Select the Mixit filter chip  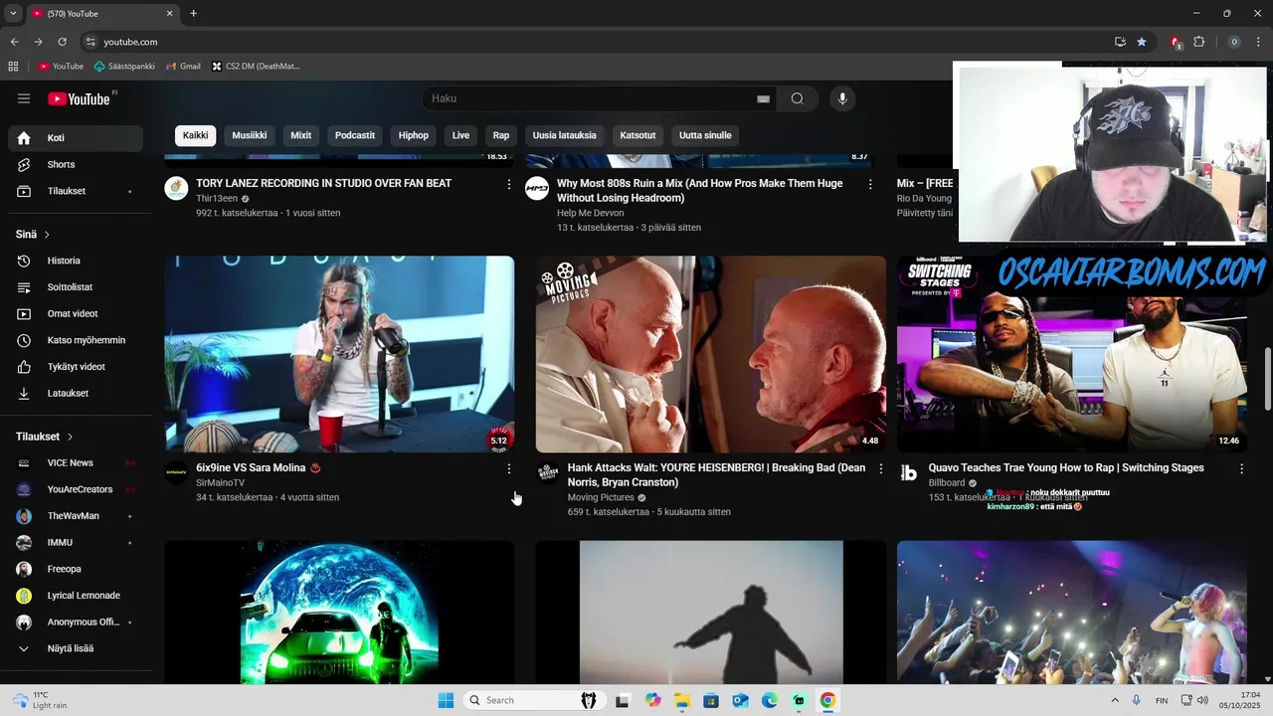pos(301,135)
